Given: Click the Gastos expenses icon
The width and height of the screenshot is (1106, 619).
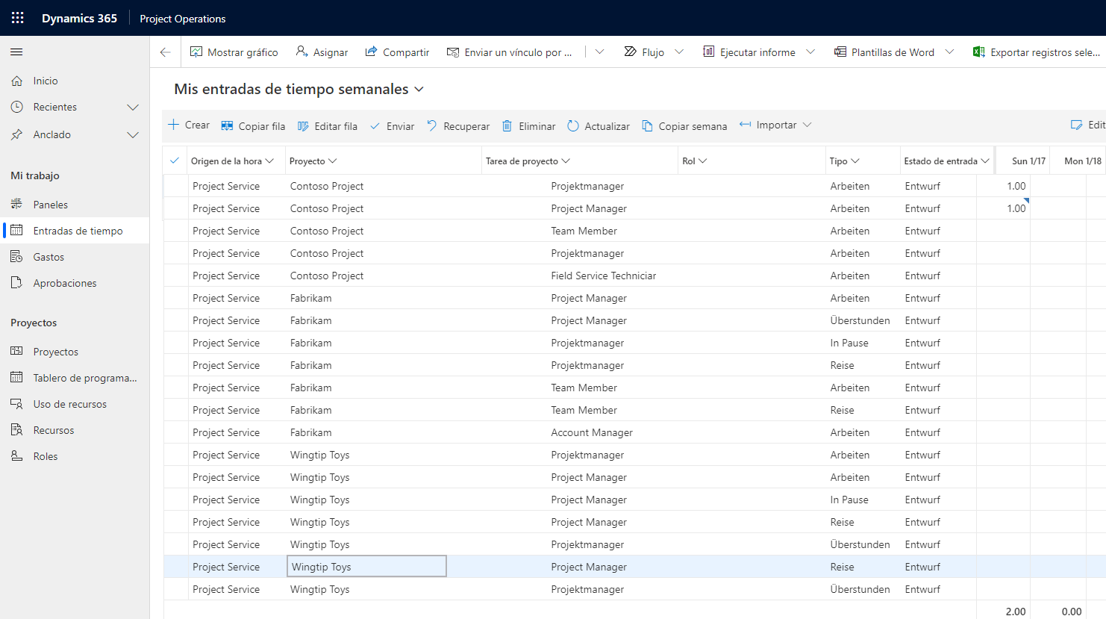Looking at the screenshot, I should 16,256.
